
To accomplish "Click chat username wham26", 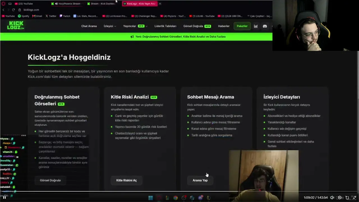I will coord(8,152).
